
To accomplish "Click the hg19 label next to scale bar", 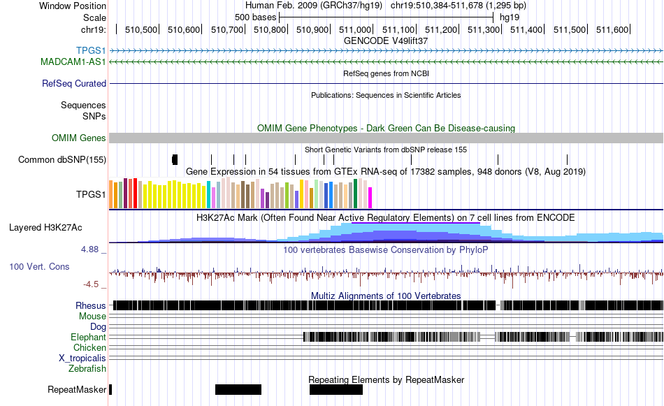I will (x=509, y=17).
